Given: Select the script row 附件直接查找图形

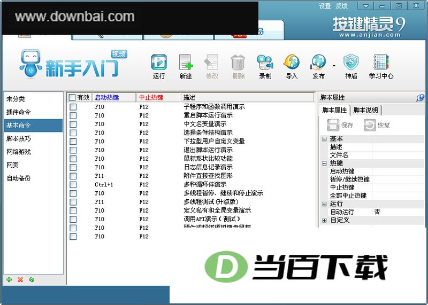Looking at the screenshot, I should (190, 176).
